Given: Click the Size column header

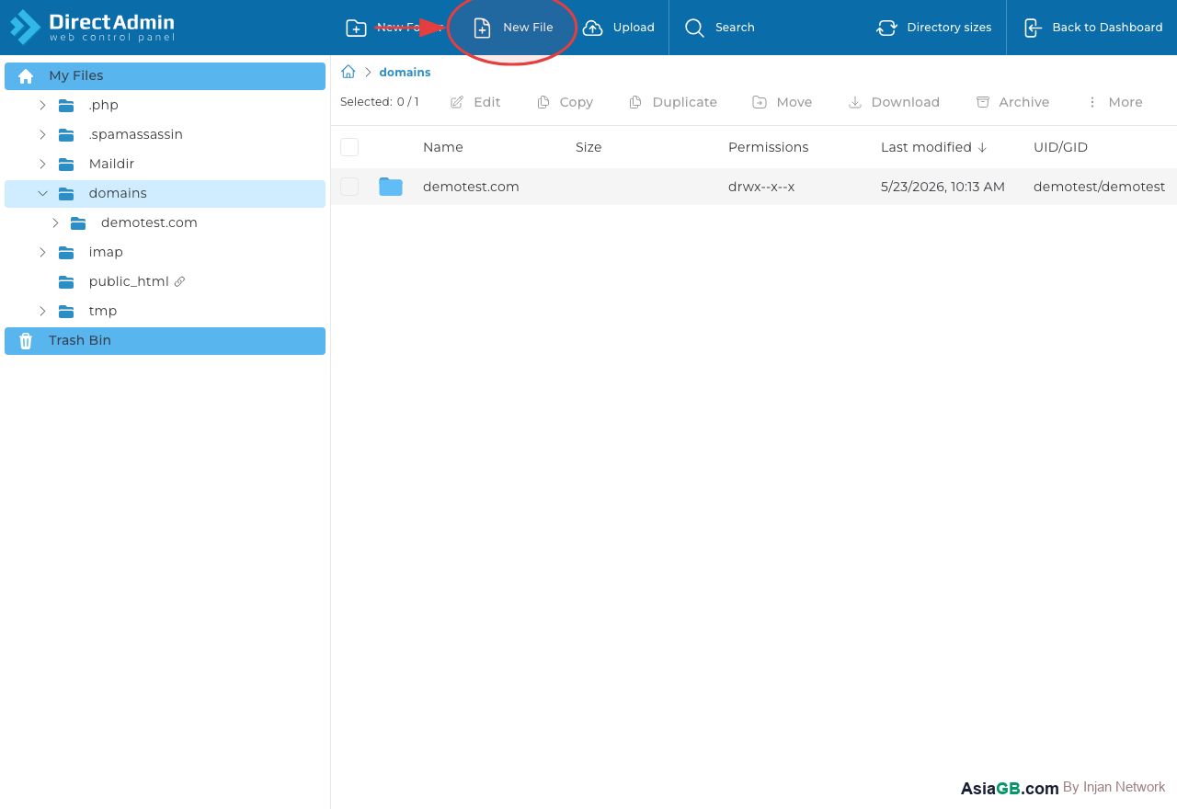Looking at the screenshot, I should tap(588, 147).
